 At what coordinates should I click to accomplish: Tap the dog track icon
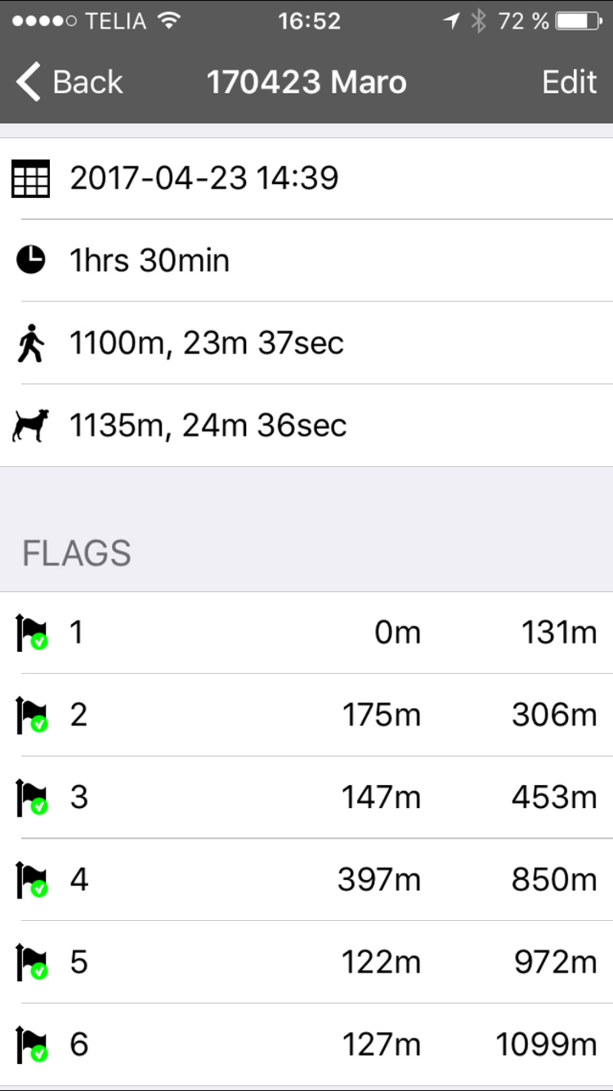[x=31, y=426]
